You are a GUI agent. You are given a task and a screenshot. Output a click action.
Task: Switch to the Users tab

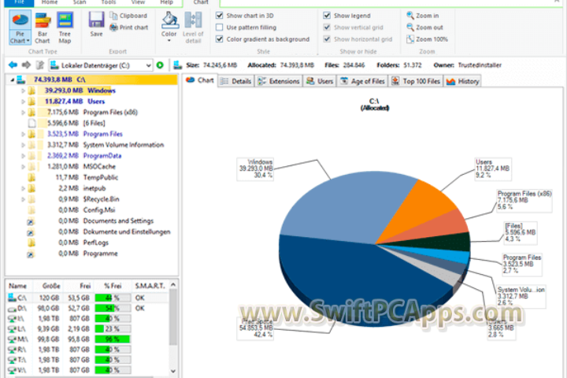pos(320,81)
